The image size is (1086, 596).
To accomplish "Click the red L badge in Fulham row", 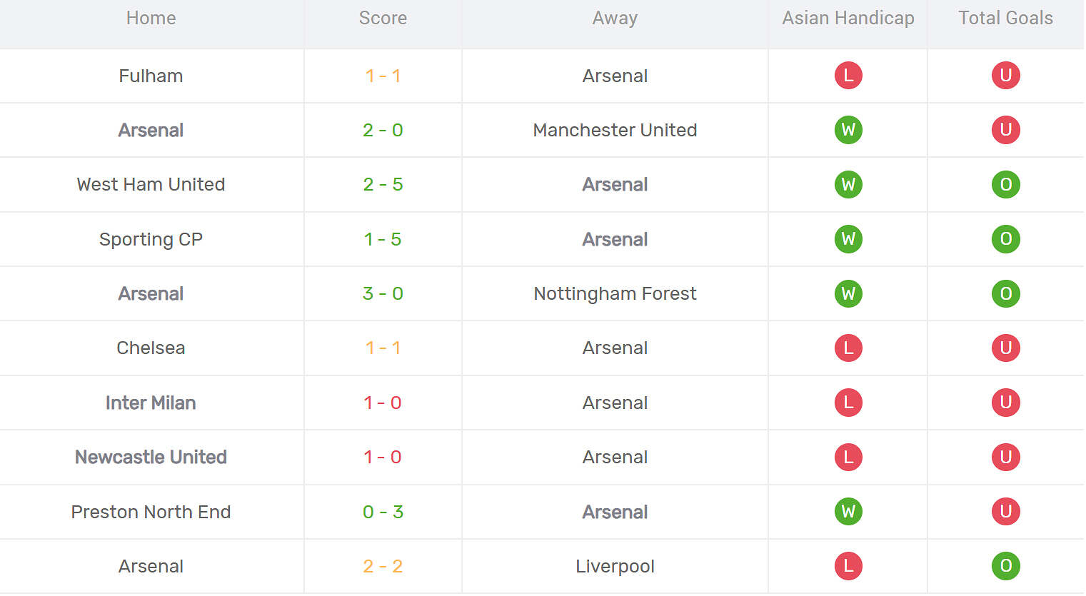I will [848, 76].
